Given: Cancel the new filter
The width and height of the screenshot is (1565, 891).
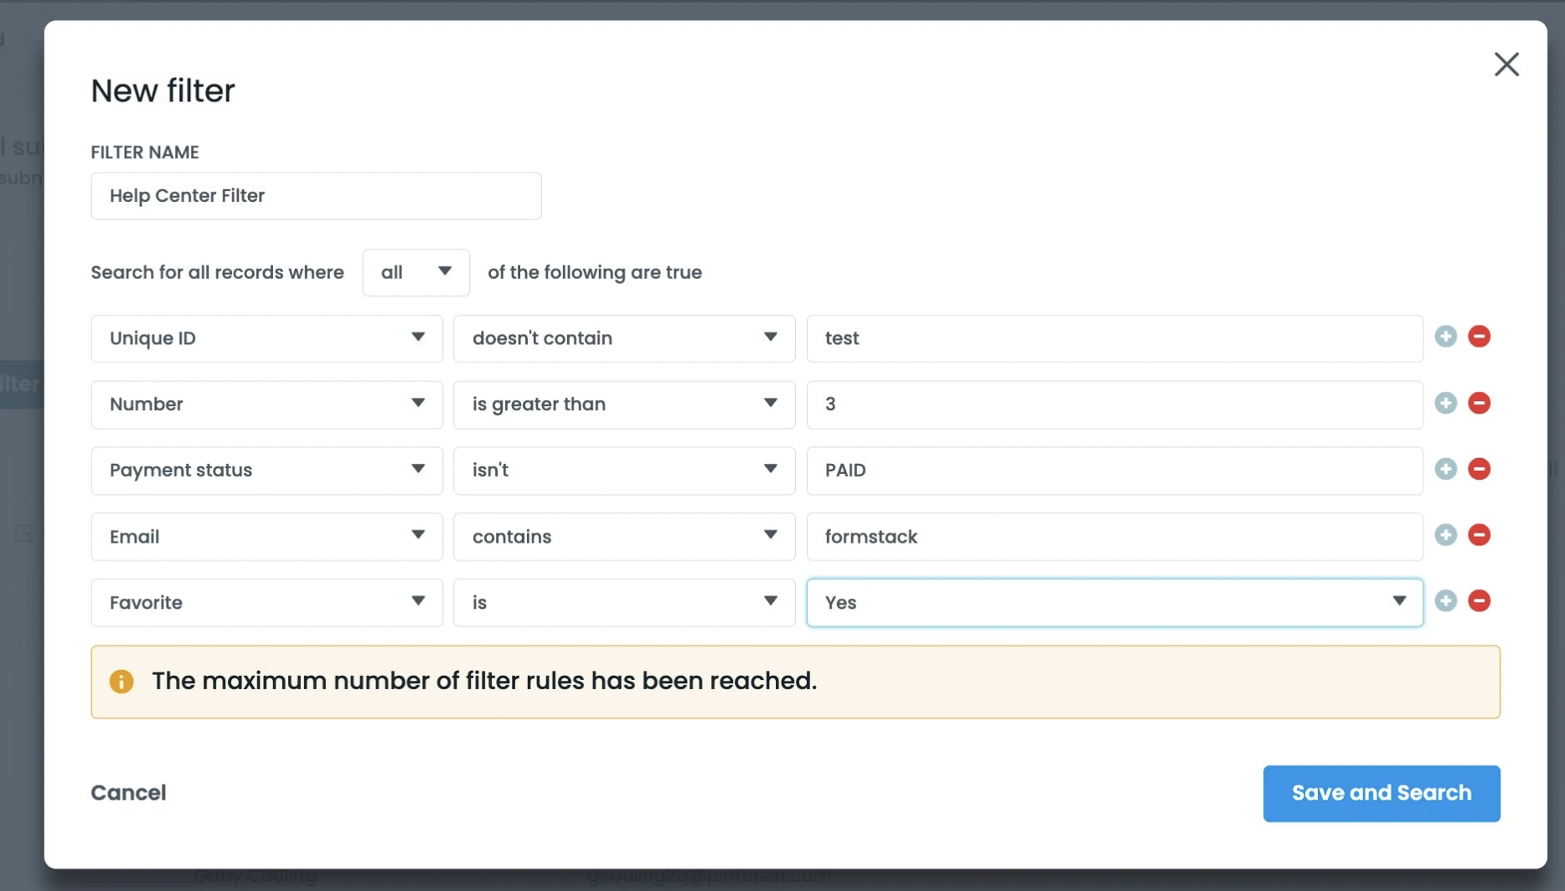Looking at the screenshot, I should [128, 793].
